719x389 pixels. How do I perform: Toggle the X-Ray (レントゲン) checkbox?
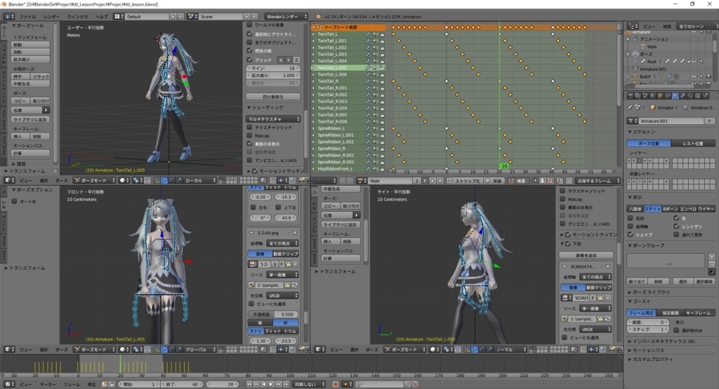click(676, 226)
